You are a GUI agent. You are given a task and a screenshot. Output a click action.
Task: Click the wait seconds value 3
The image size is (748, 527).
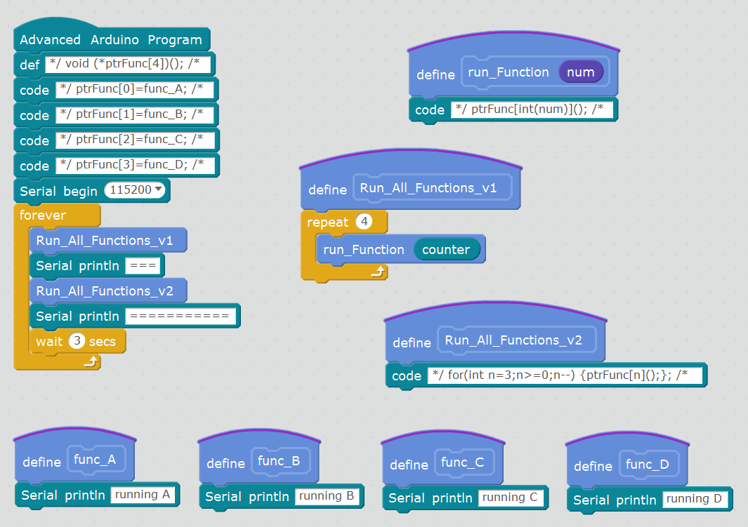pyautogui.click(x=77, y=342)
